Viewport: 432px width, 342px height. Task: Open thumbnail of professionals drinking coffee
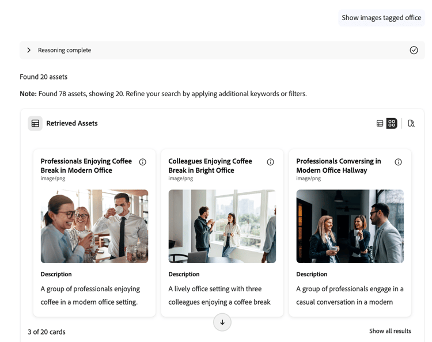click(94, 226)
